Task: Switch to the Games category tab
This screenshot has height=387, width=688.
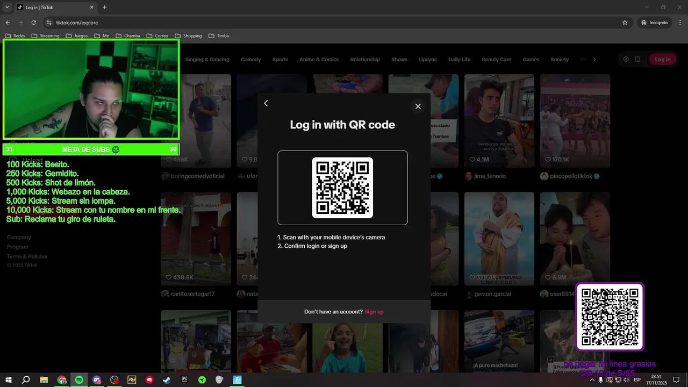Action: [x=531, y=60]
